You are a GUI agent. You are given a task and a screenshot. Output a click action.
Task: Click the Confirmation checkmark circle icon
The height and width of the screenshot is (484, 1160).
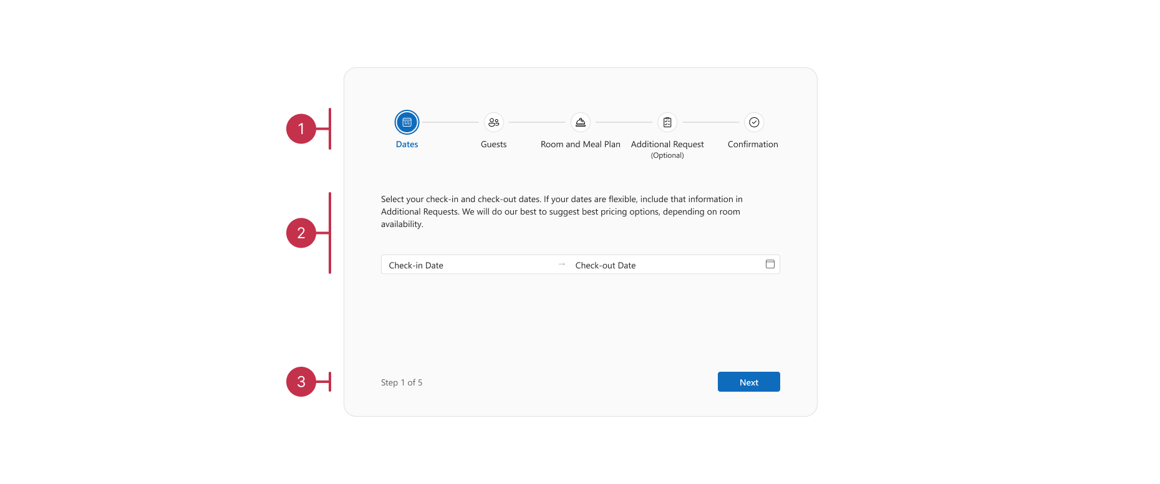[753, 122]
